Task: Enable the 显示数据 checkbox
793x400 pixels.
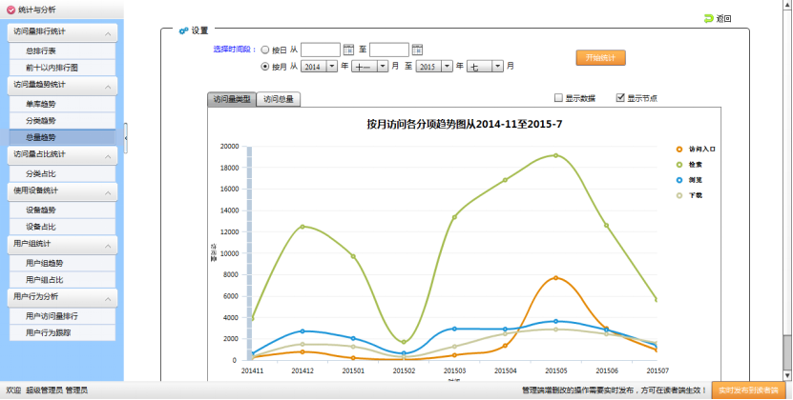Action: [x=558, y=98]
